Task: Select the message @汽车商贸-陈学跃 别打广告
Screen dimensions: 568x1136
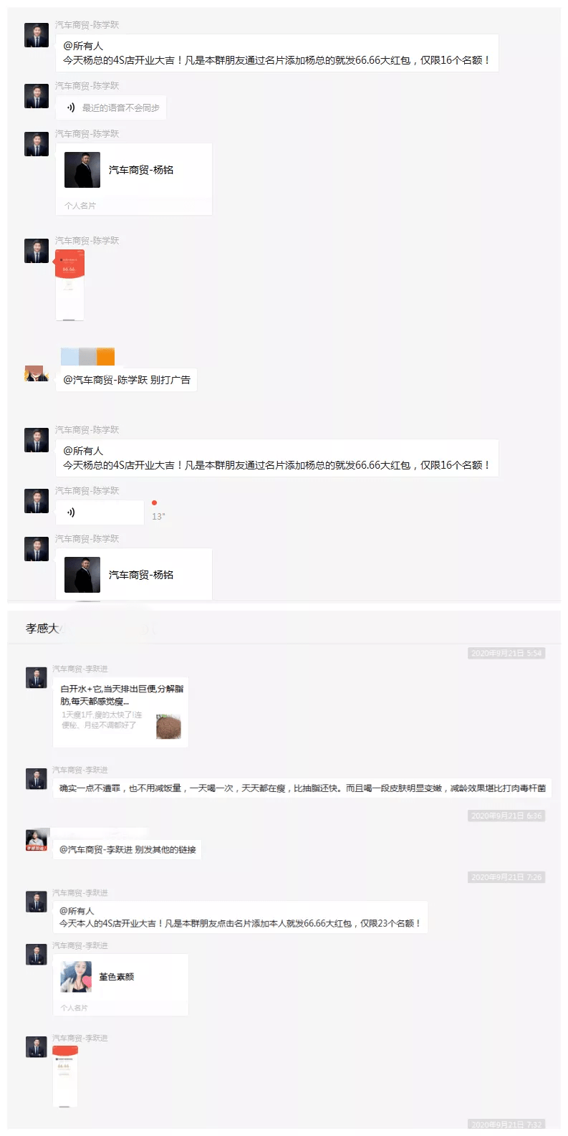Action: click(127, 380)
